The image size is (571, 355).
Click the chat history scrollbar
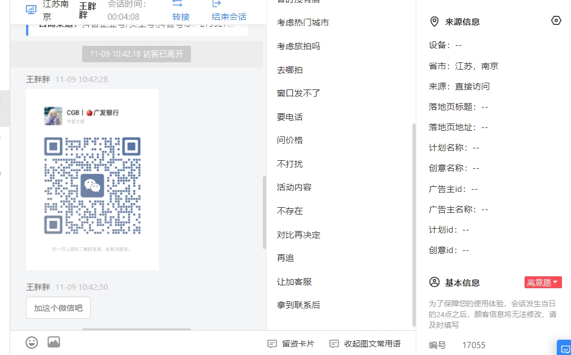coord(265,213)
